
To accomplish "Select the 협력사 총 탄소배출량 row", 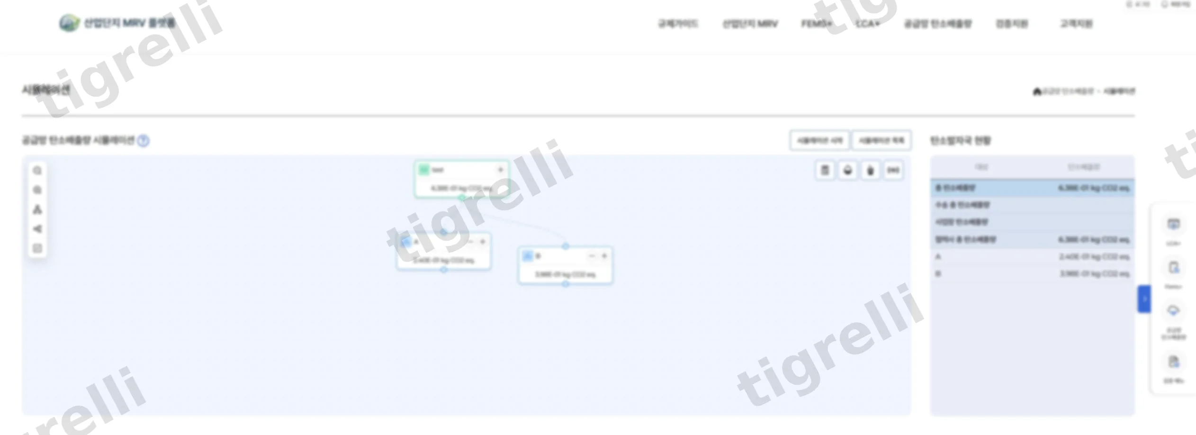I will coord(1033,240).
